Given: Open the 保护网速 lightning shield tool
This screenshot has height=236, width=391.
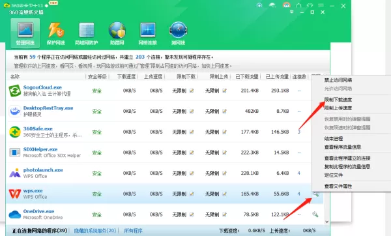Looking at the screenshot, I should point(56,33).
